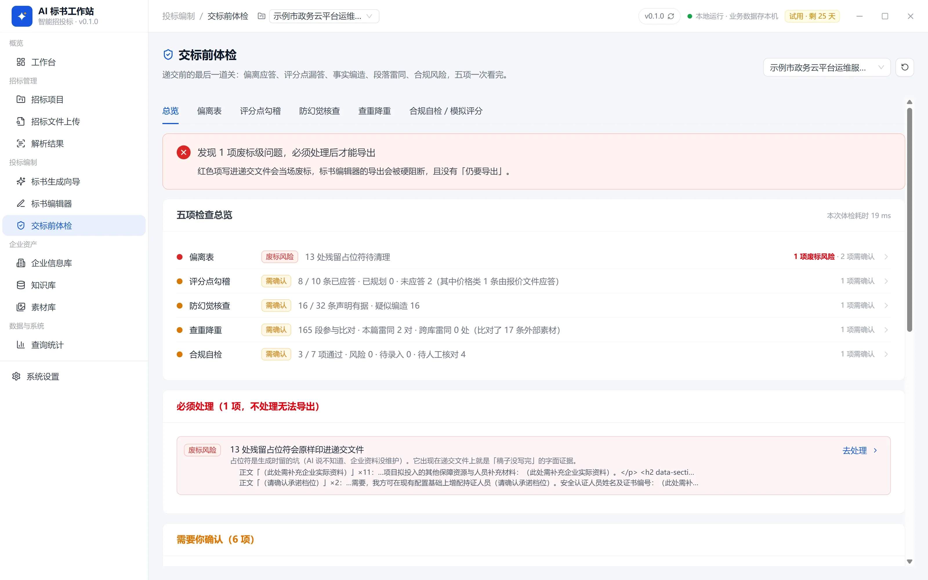Open 系统设置 gear icon
928x580 pixels.
[x=16, y=376]
